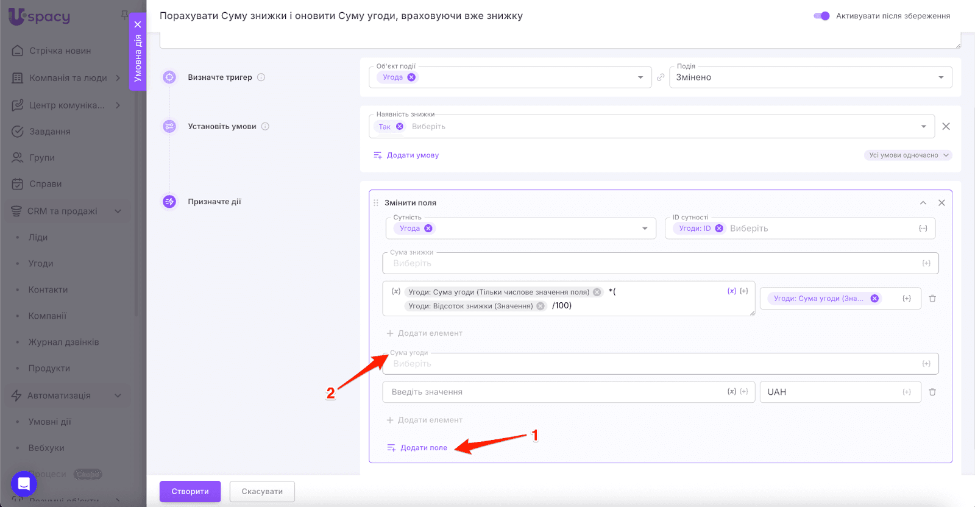975x507 pixels.
Task: Click trash icon next to UAH field
Action: click(x=932, y=392)
